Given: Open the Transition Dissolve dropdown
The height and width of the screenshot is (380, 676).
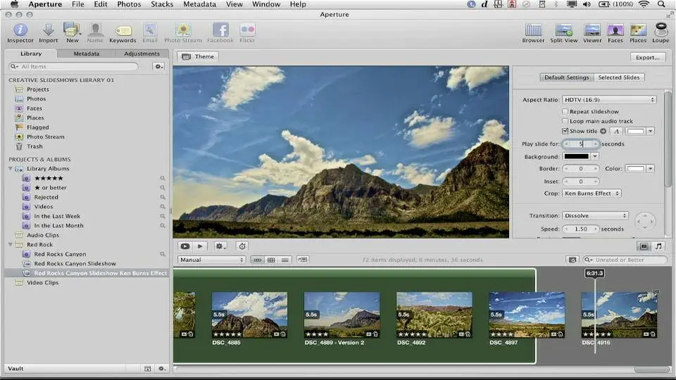Looking at the screenshot, I should tap(595, 215).
